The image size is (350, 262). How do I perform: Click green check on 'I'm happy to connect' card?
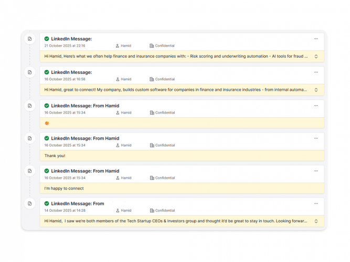click(x=47, y=171)
